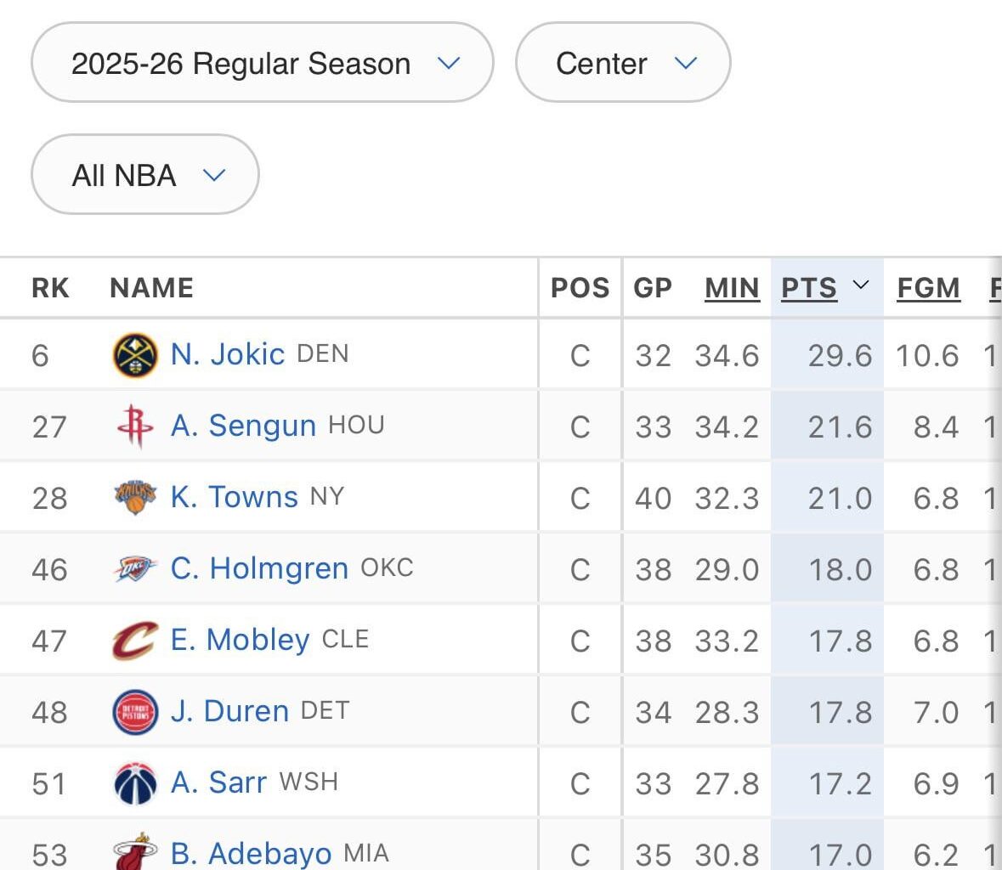Click the Houston Rockets team logo
The image size is (1002, 870).
click(x=135, y=427)
